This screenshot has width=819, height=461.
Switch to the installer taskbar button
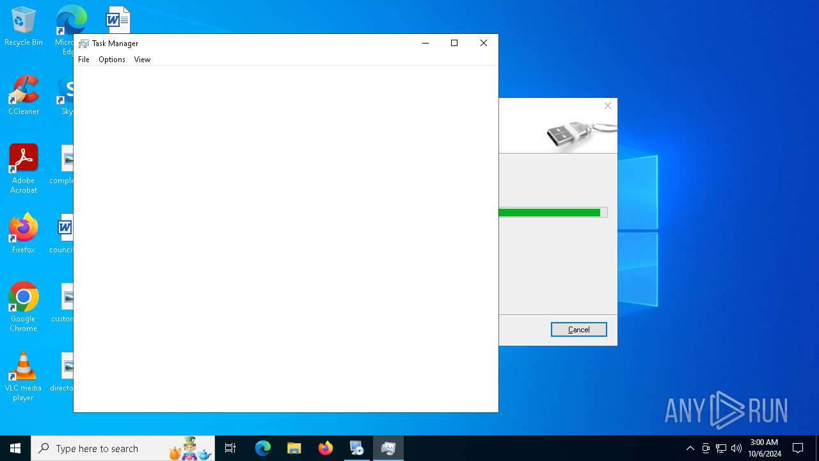point(357,448)
